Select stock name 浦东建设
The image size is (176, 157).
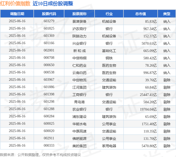(79, 117)
